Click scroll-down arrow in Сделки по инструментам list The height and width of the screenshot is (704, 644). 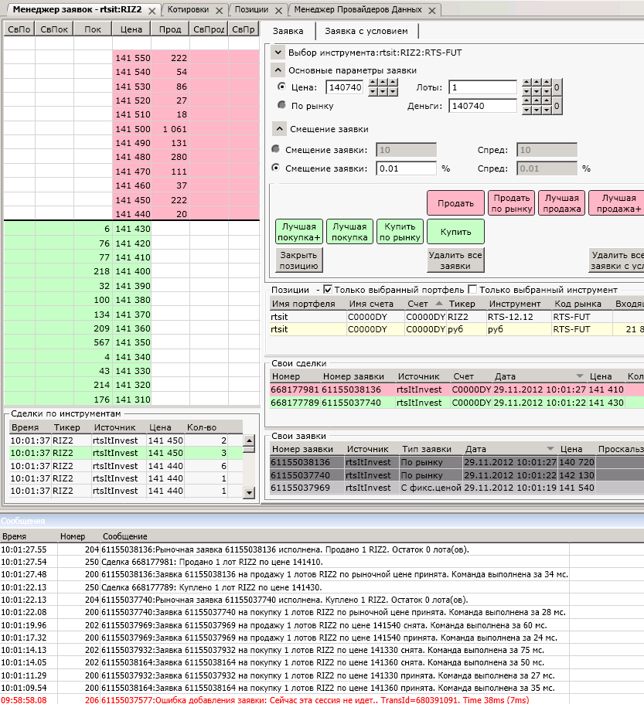tap(249, 493)
